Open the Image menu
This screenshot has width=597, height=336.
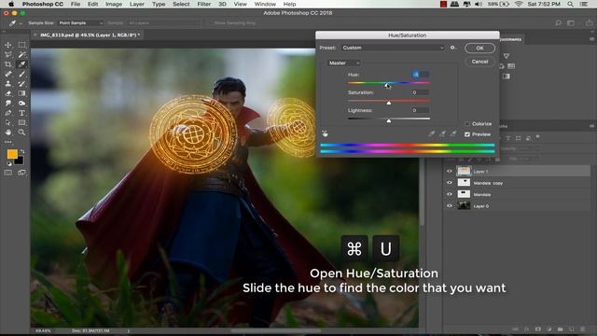[x=114, y=4]
